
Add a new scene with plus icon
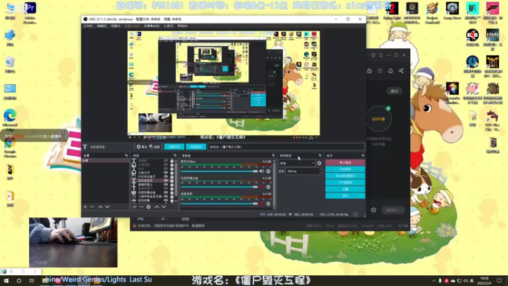[x=85, y=207]
